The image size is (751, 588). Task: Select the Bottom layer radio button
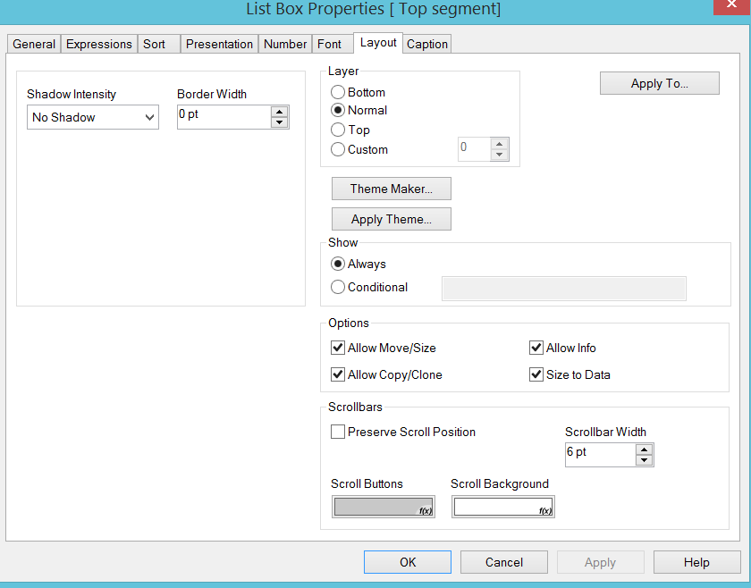[x=338, y=92]
